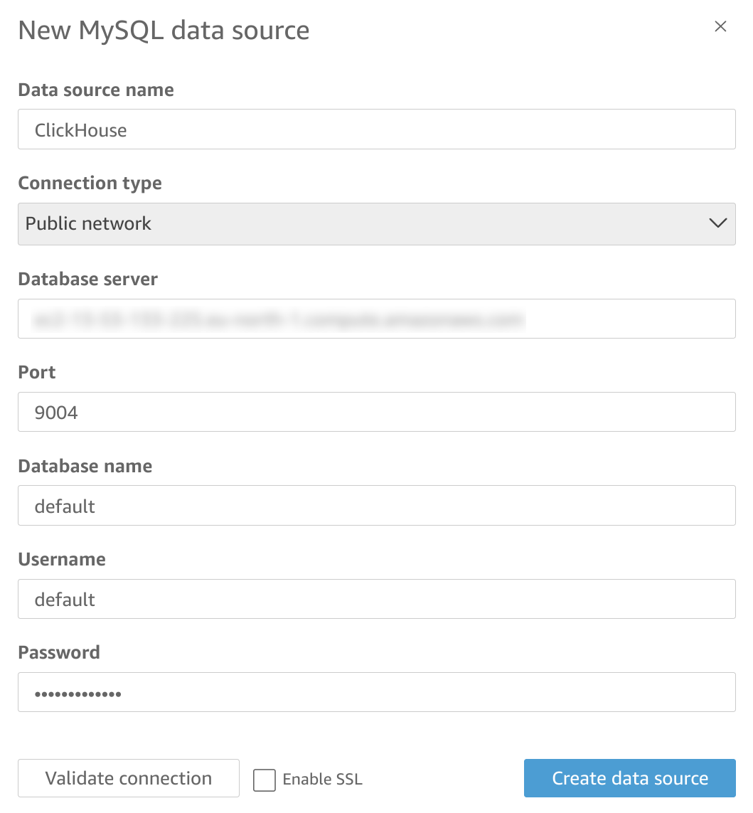Image resolution: width=753 pixels, height=813 pixels.
Task: Select the Username field
Action: 376,599
